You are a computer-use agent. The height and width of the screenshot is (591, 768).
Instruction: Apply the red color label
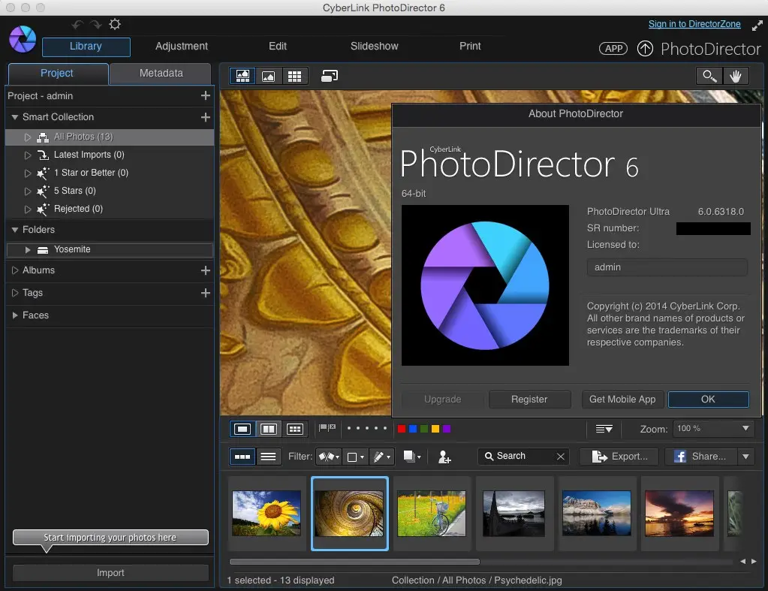[x=402, y=429]
